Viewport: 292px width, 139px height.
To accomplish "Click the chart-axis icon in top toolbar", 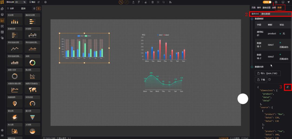I will (170, 2).
